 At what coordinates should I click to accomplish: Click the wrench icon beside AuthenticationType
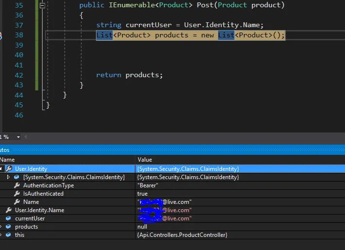click(16, 185)
